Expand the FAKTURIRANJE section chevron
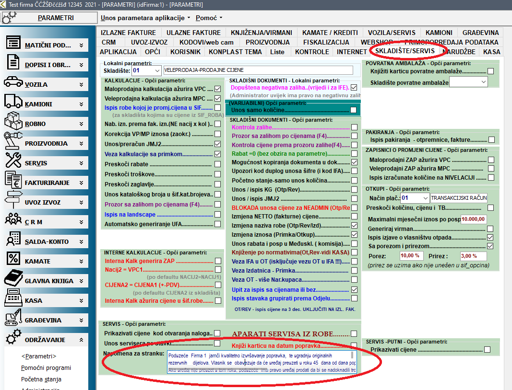The height and width of the screenshot is (390, 512). pos(81,183)
